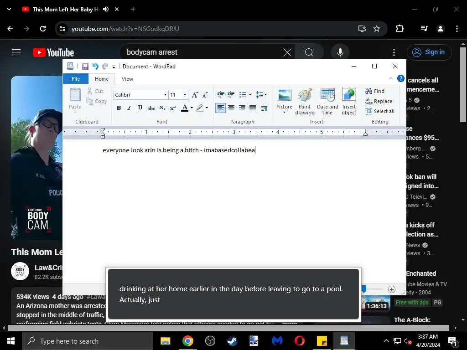Toggle Strikethrough formatting
The image size is (467, 350).
pyautogui.click(x=151, y=108)
